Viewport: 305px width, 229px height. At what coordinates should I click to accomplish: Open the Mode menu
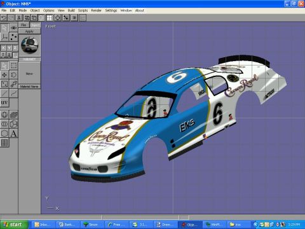23,10
